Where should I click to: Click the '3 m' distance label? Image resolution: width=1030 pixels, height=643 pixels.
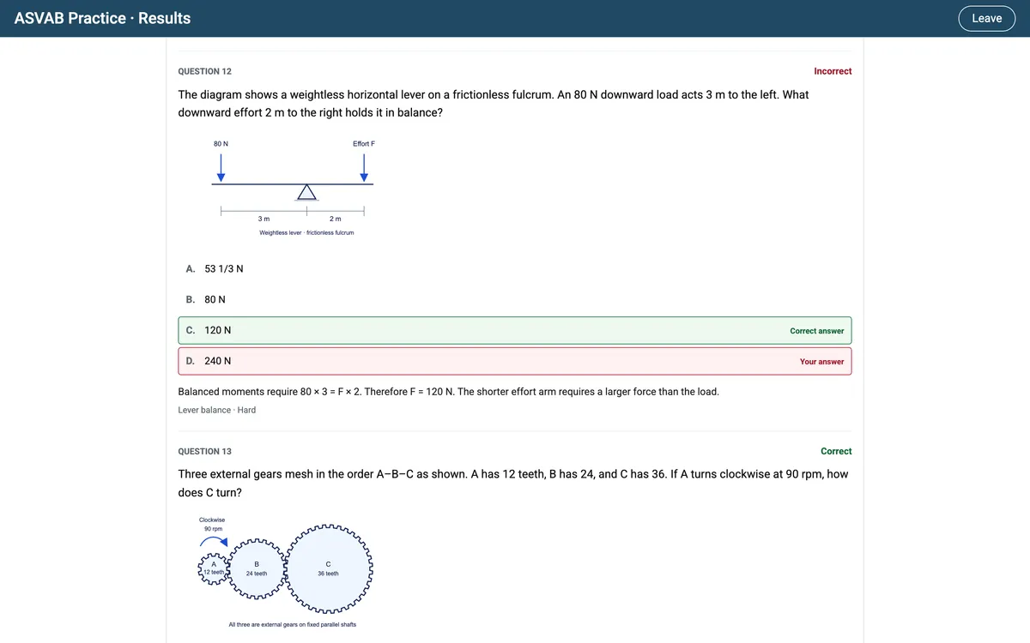click(x=264, y=219)
